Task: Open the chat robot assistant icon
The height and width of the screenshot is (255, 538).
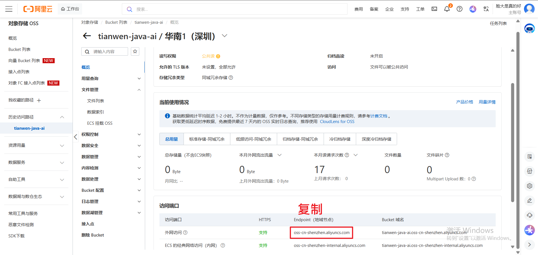Action: click(529, 29)
